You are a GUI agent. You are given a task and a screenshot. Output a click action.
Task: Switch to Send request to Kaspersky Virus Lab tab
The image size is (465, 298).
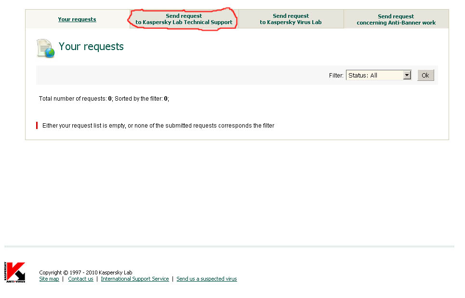tap(291, 19)
